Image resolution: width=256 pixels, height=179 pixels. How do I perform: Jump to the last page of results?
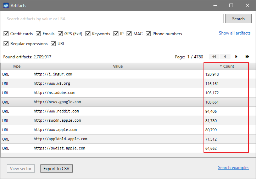pos(247,57)
